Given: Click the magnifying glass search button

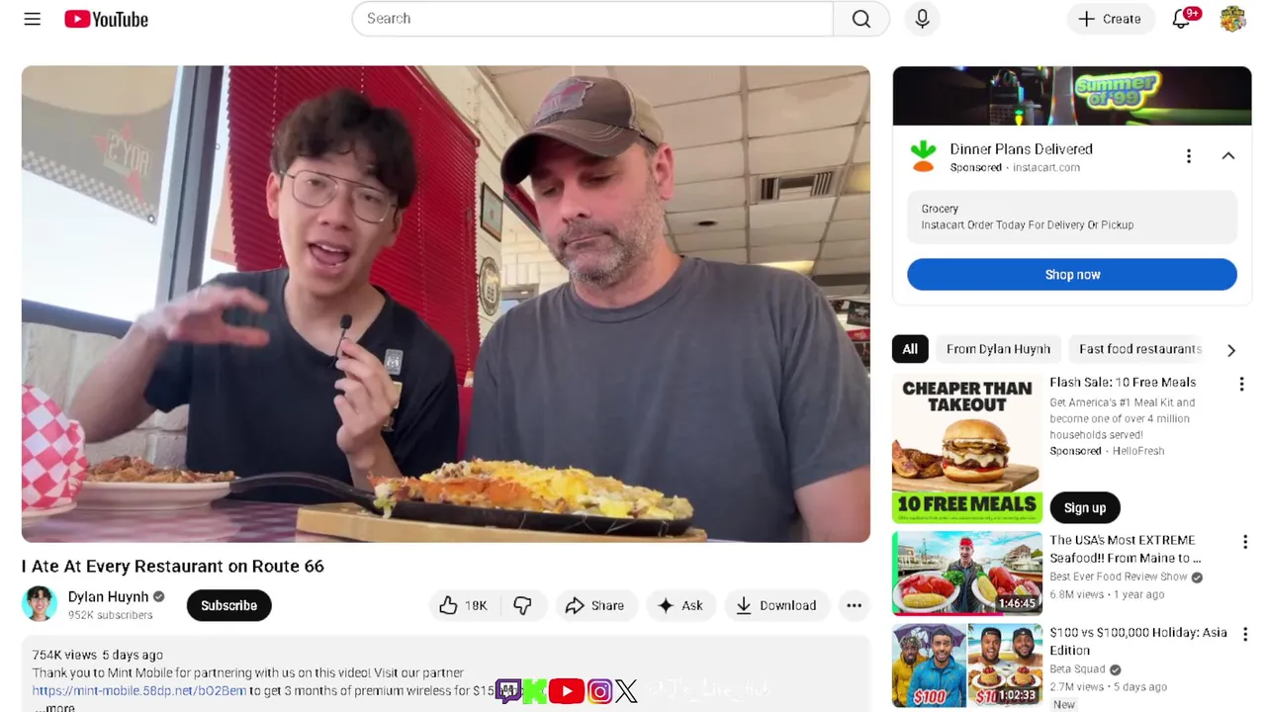Looking at the screenshot, I should click(861, 19).
